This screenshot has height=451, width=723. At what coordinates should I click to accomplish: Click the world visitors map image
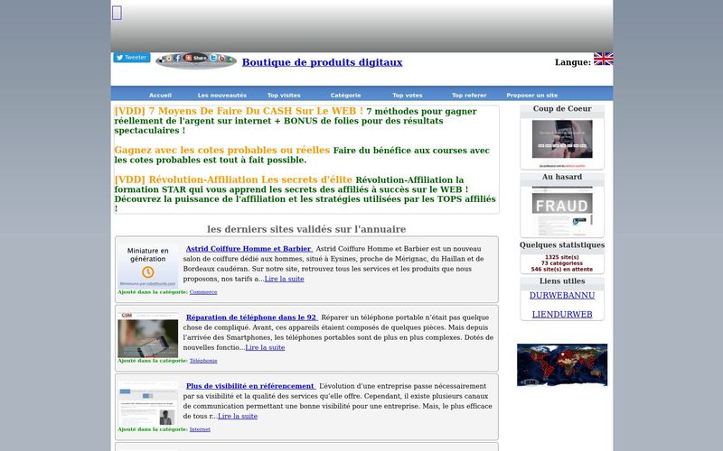point(562,365)
